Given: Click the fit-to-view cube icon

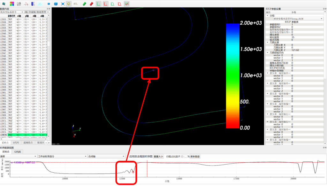Looking at the screenshot, I should 63,4.
